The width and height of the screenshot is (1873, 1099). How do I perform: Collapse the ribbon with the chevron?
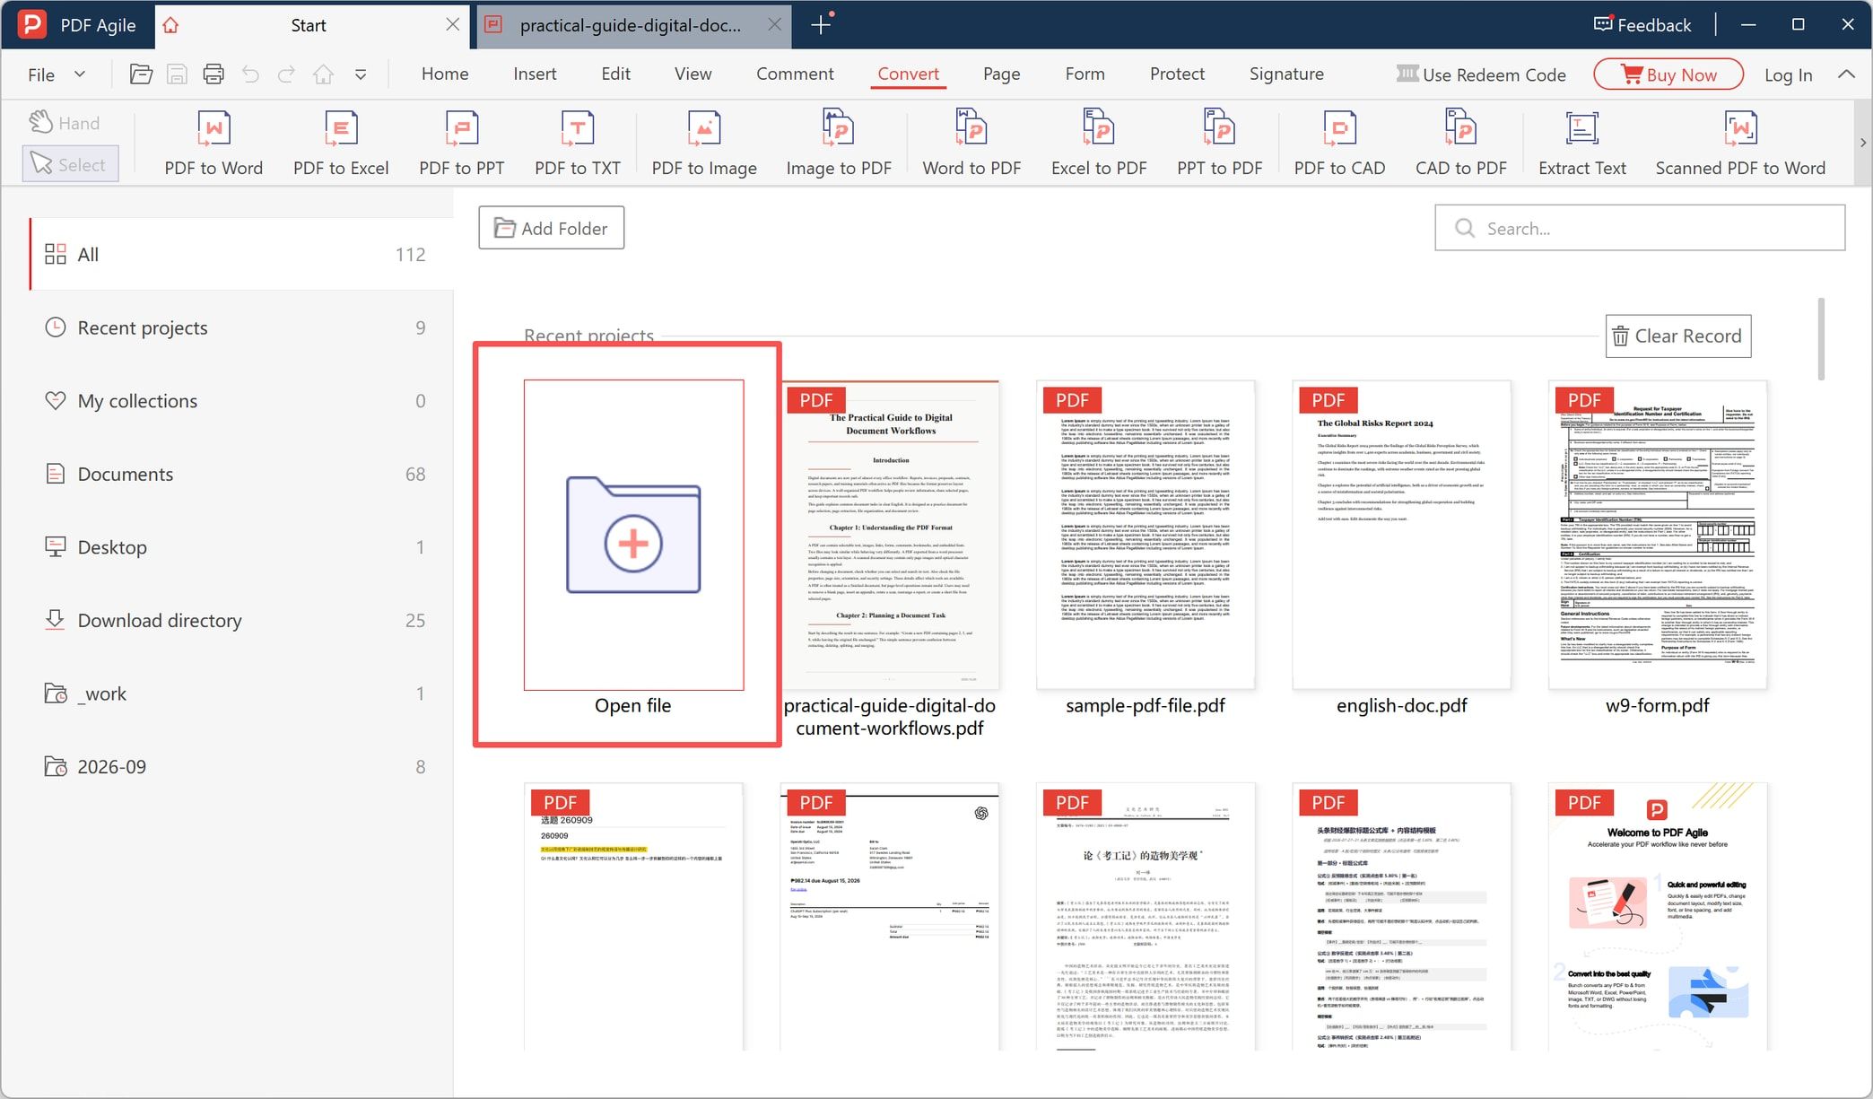pos(1847,74)
